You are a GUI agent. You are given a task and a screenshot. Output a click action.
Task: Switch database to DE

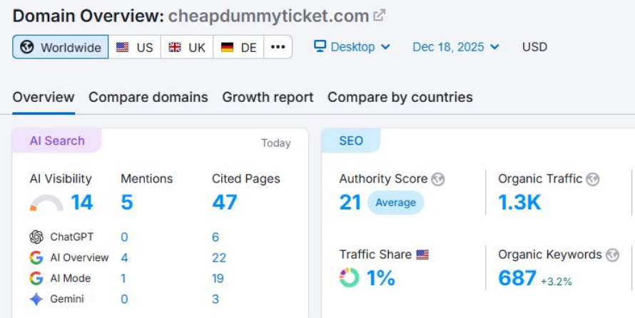(239, 48)
